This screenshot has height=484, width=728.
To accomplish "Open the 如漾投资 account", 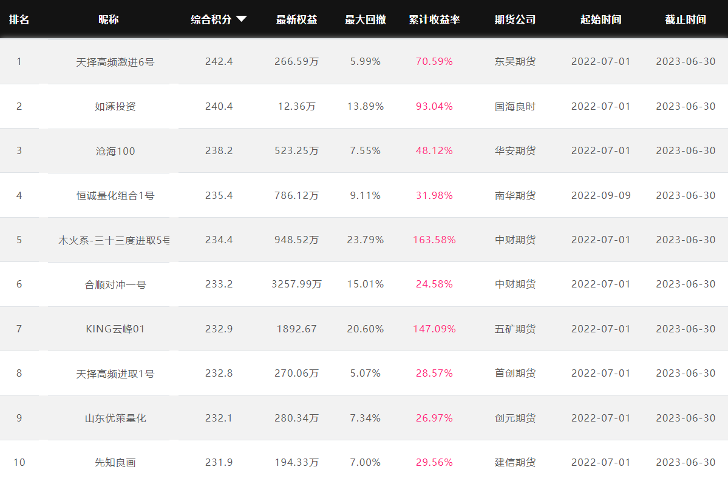I will click(115, 107).
